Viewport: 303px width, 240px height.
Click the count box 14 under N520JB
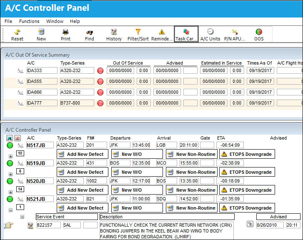pyautogui.click(x=20, y=189)
